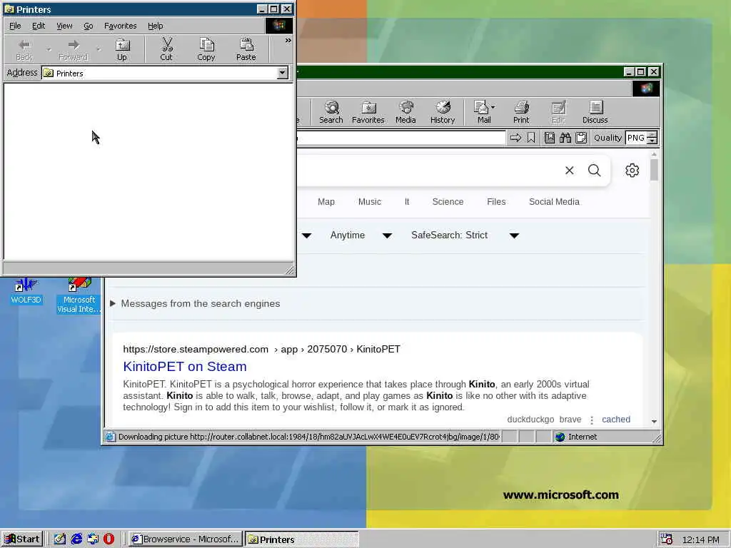731x548 pixels.
Task: Click the system tray scheduler icon
Action: coord(667,539)
